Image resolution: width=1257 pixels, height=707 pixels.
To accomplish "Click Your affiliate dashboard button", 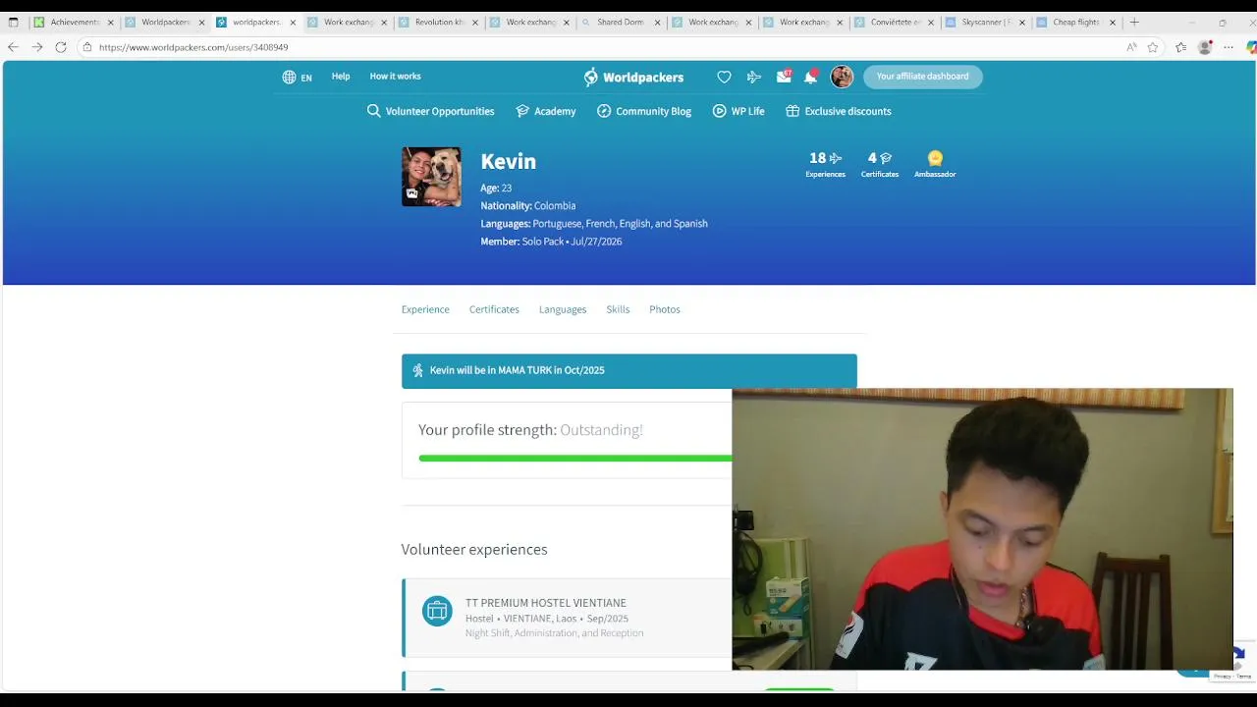I will [922, 77].
